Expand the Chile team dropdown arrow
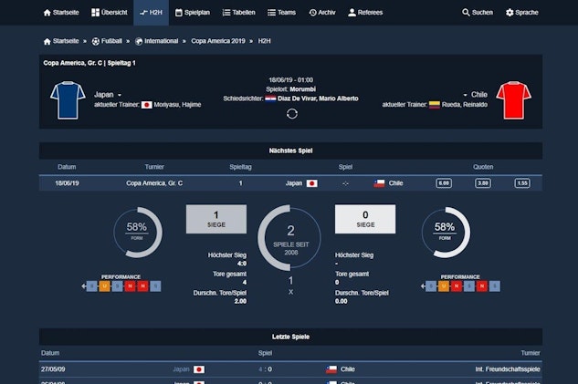Screen dimensions: 578x384 (x=465, y=95)
